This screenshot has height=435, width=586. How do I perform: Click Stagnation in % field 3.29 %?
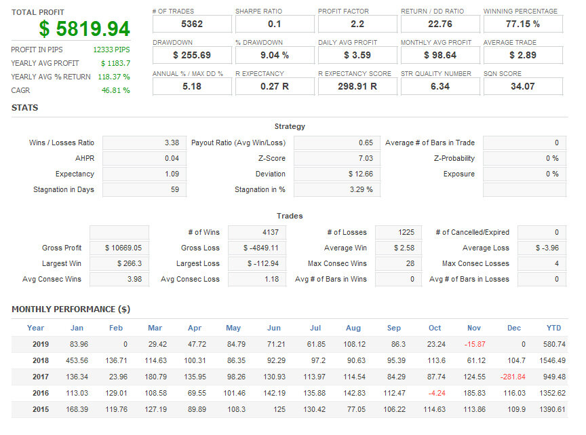[x=337, y=189]
